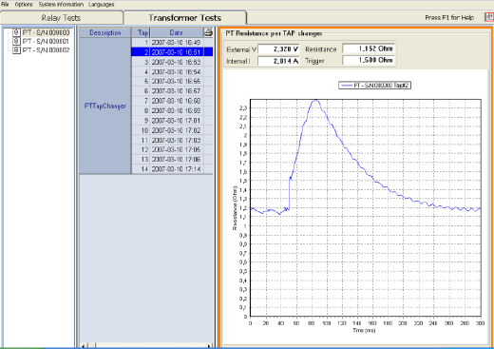Select the PT - S/N 000001 tree entry
This screenshot has height=349, width=494.
(46, 41)
